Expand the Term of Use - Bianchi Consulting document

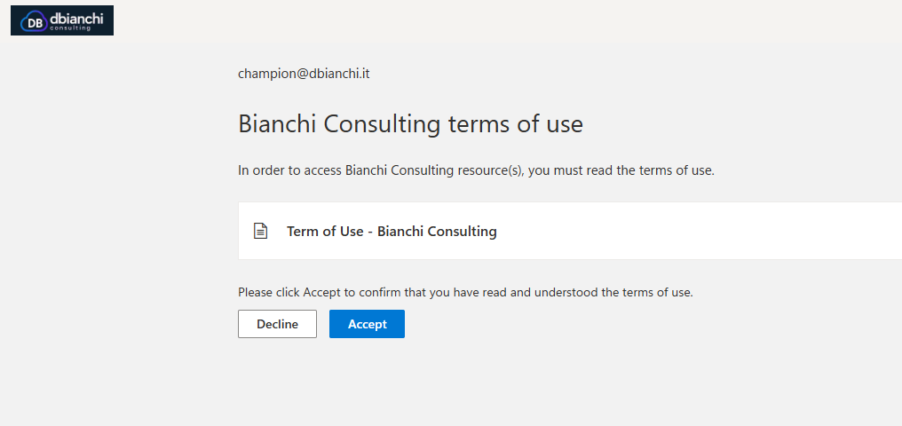[x=392, y=231]
